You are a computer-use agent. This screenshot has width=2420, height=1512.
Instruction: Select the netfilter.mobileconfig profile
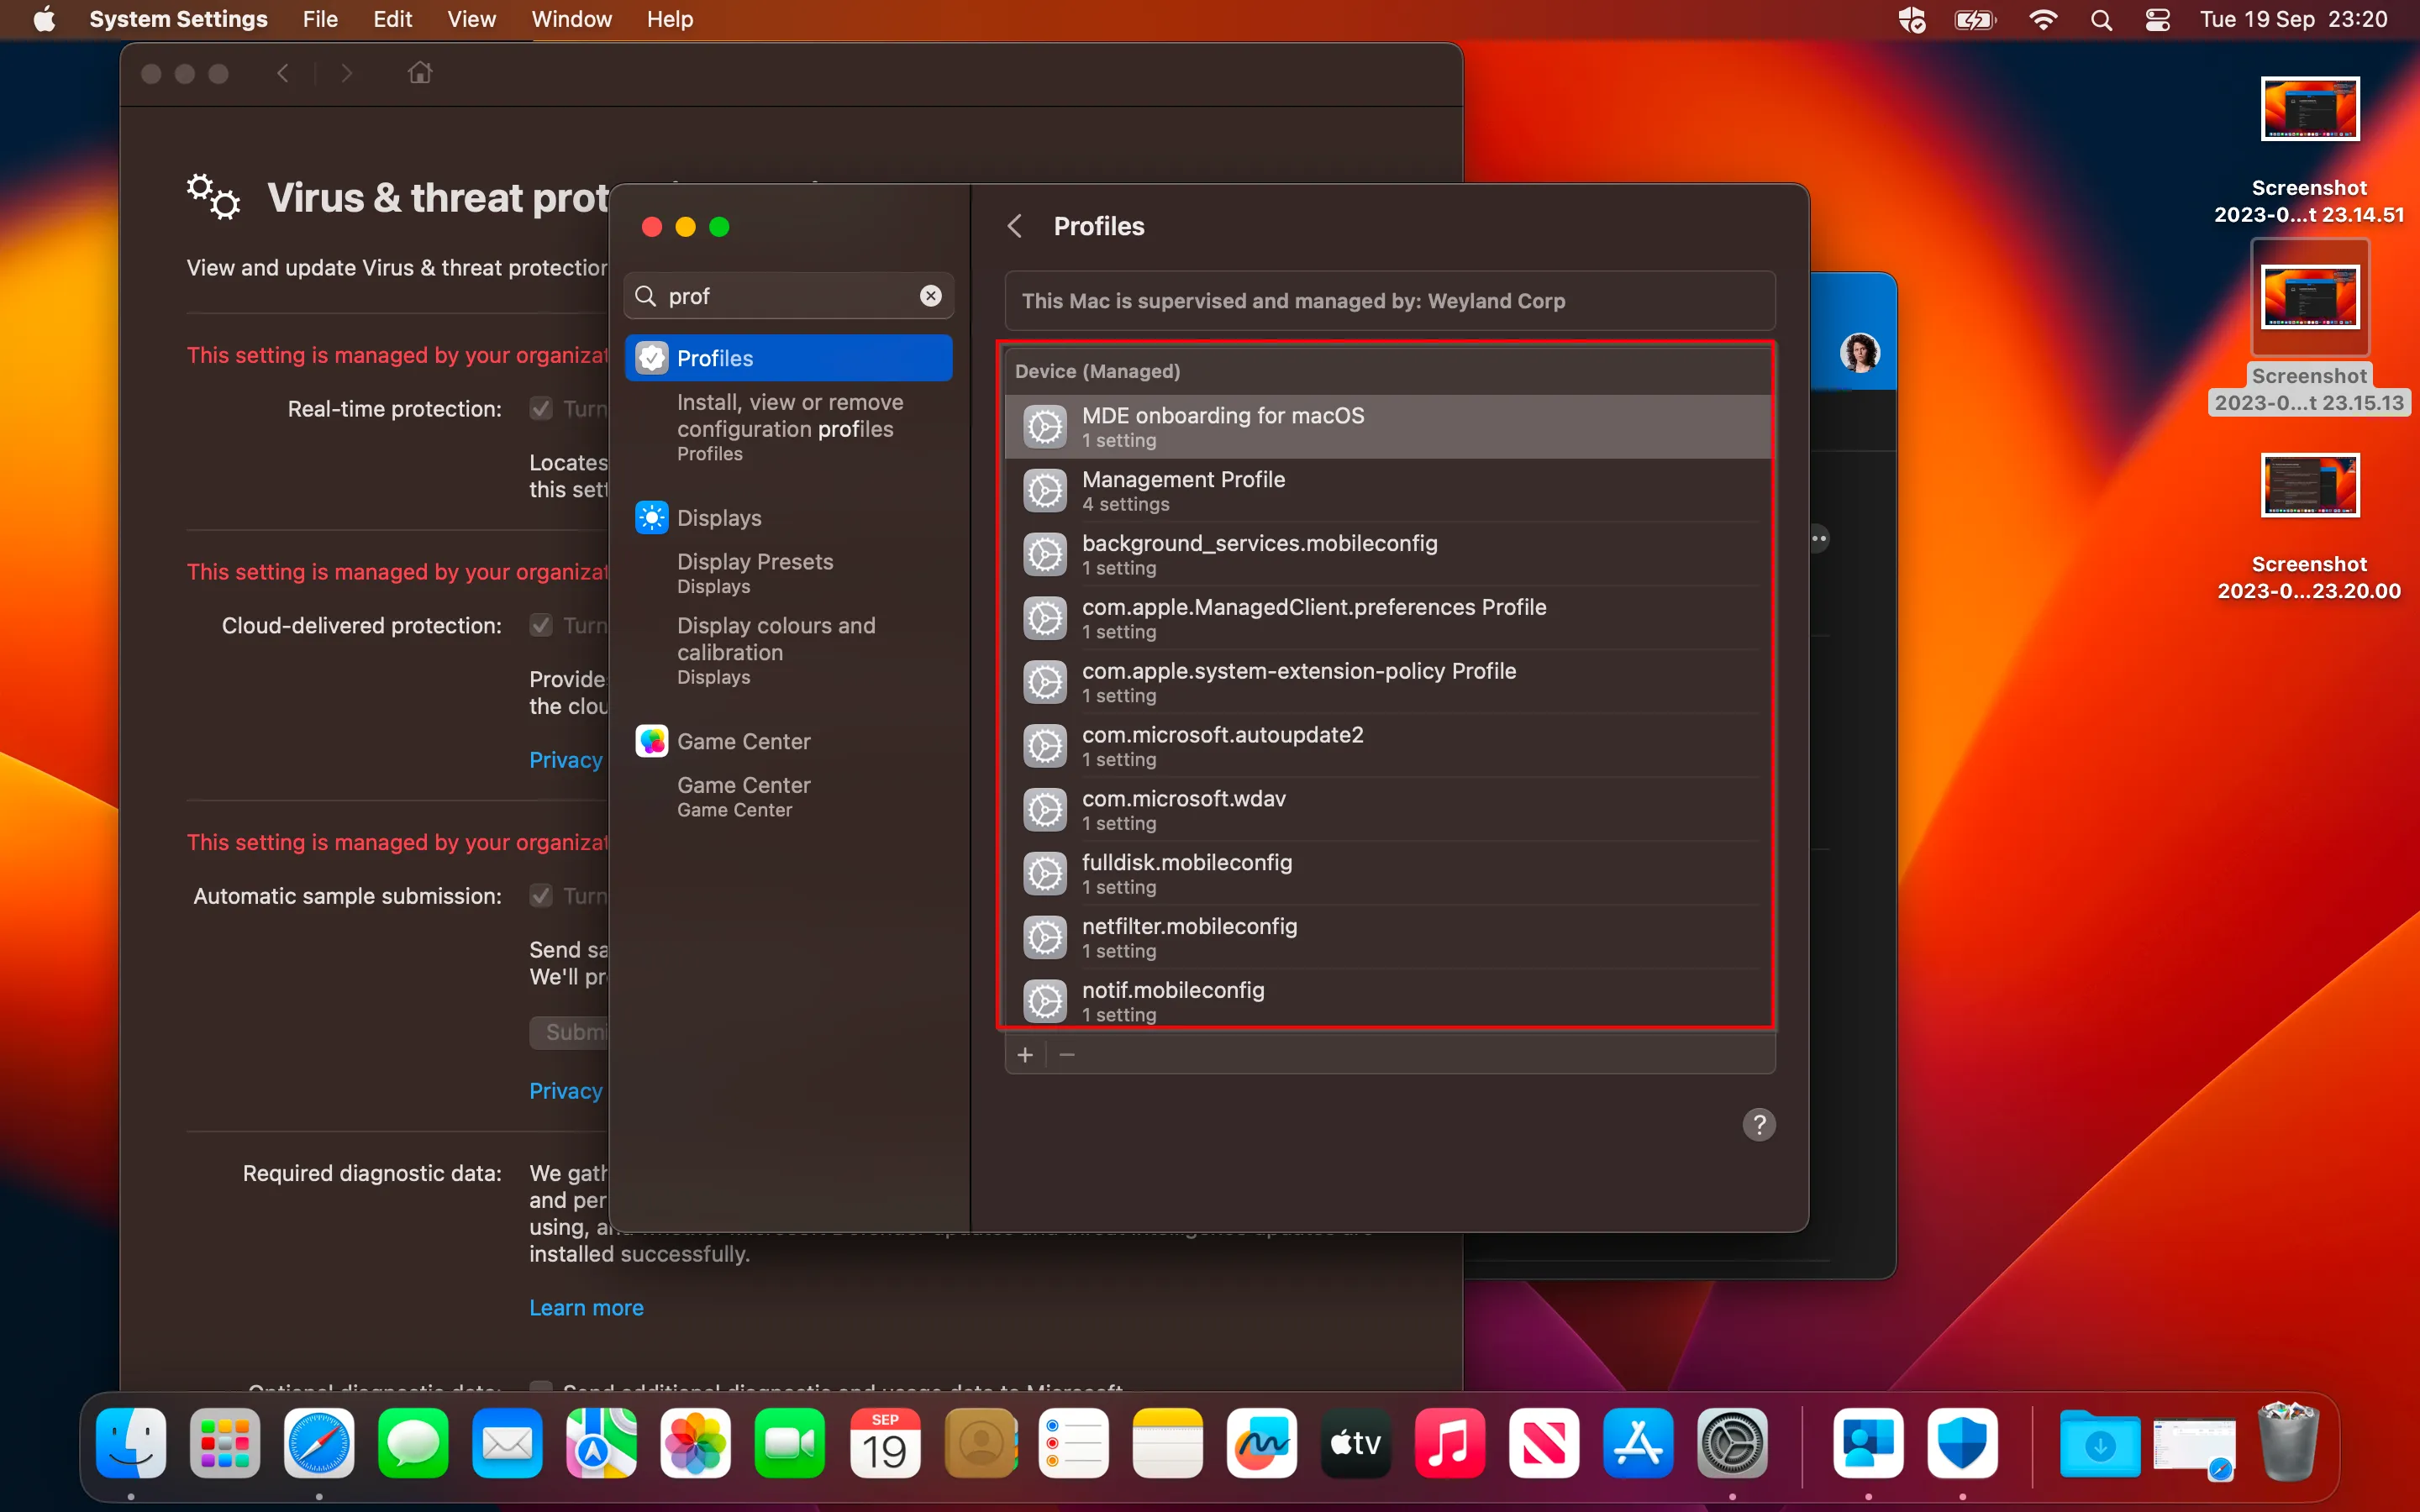tap(1388, 939)
